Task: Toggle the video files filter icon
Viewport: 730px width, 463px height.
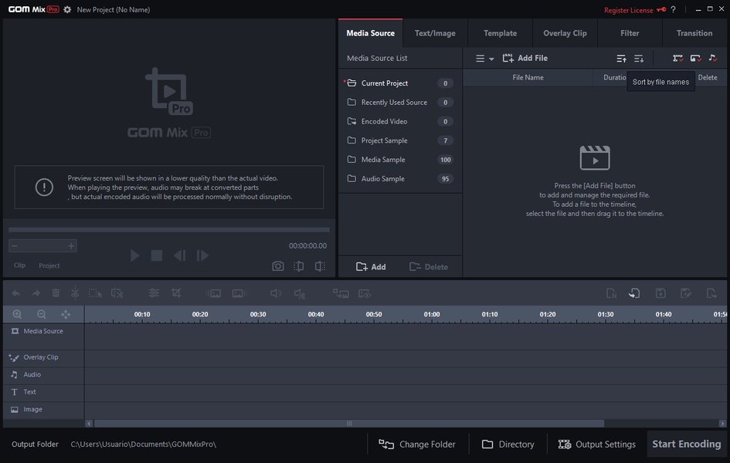Action: tap(677, 59)
